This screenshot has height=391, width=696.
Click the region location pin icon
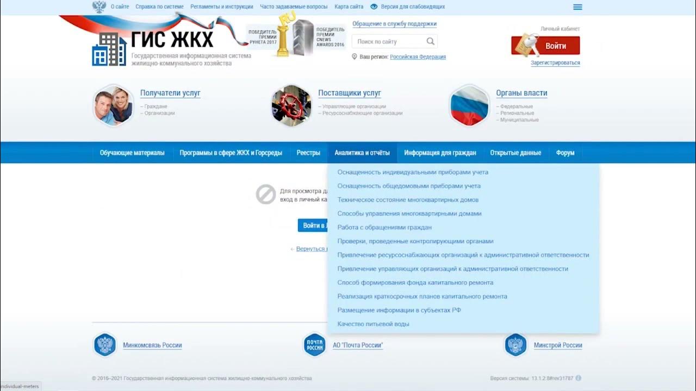click(x=355, y=56)
